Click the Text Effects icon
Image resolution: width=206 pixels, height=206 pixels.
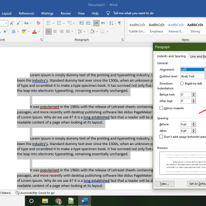[14, 31]
